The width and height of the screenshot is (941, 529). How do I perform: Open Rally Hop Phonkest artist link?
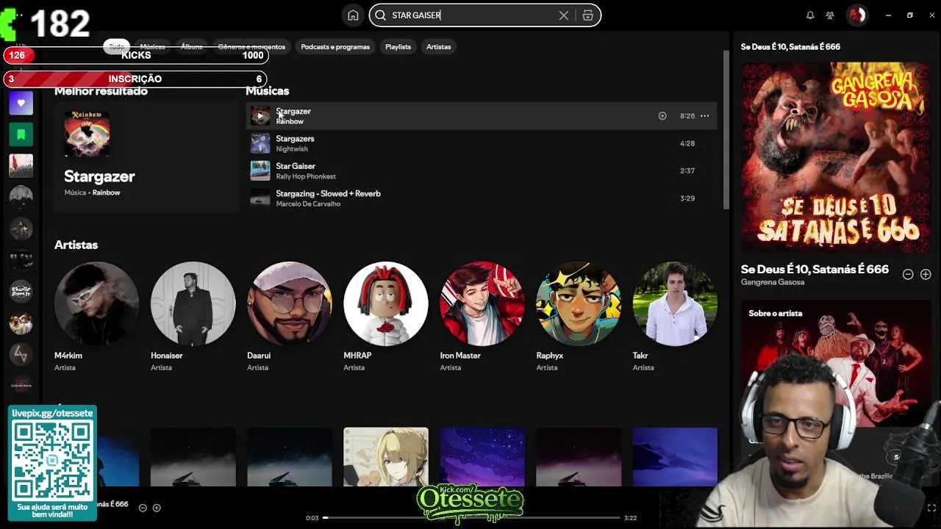[x=306, y=176]
